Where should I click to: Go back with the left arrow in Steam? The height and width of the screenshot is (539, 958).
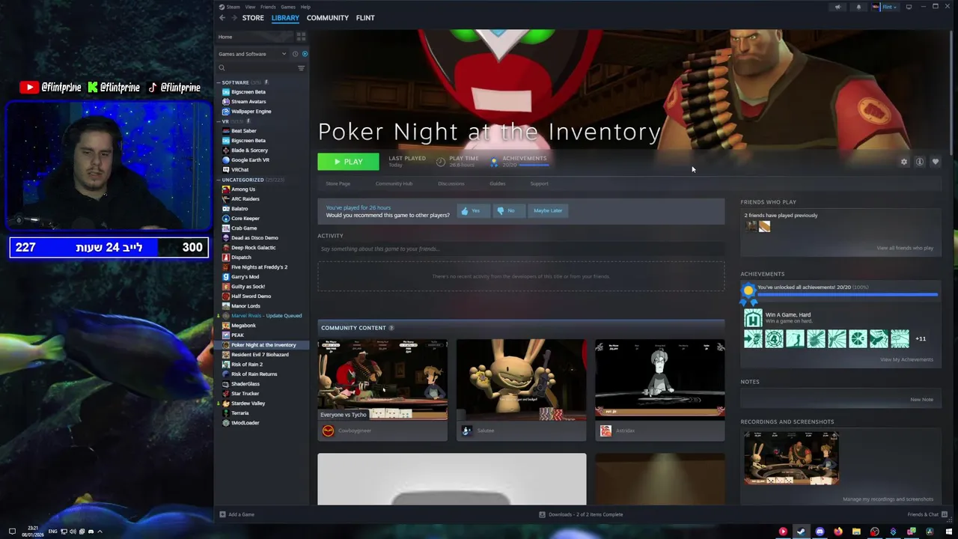222,18
